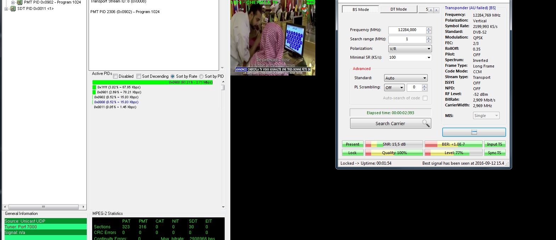Click the Search Carrier button
The image size is (556, 240).
tap(390, 124)
